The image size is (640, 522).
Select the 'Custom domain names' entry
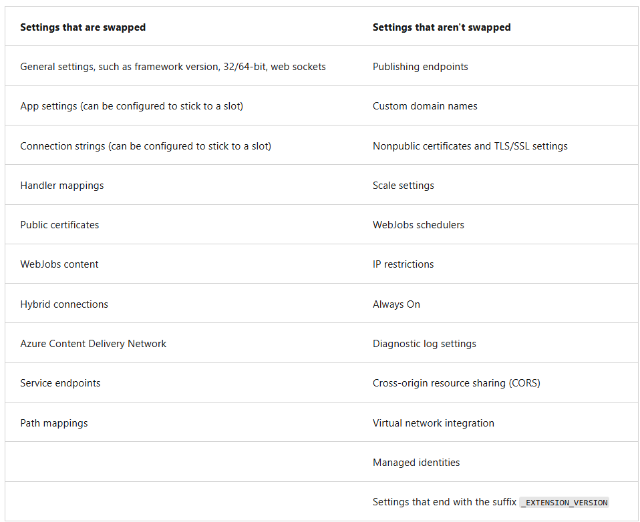point(425,106)
